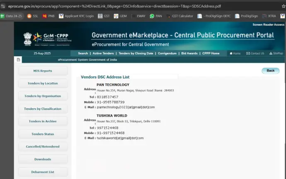The width and height of the screenshot is (286, 179).
Task: Open Bid Awards menu item
Action: tap(189, 53)
